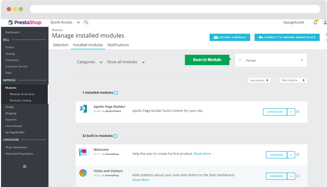Screen dimensions: 327x187
Task: Open Orders in the sidebar
Action: [x=10, y=47]
